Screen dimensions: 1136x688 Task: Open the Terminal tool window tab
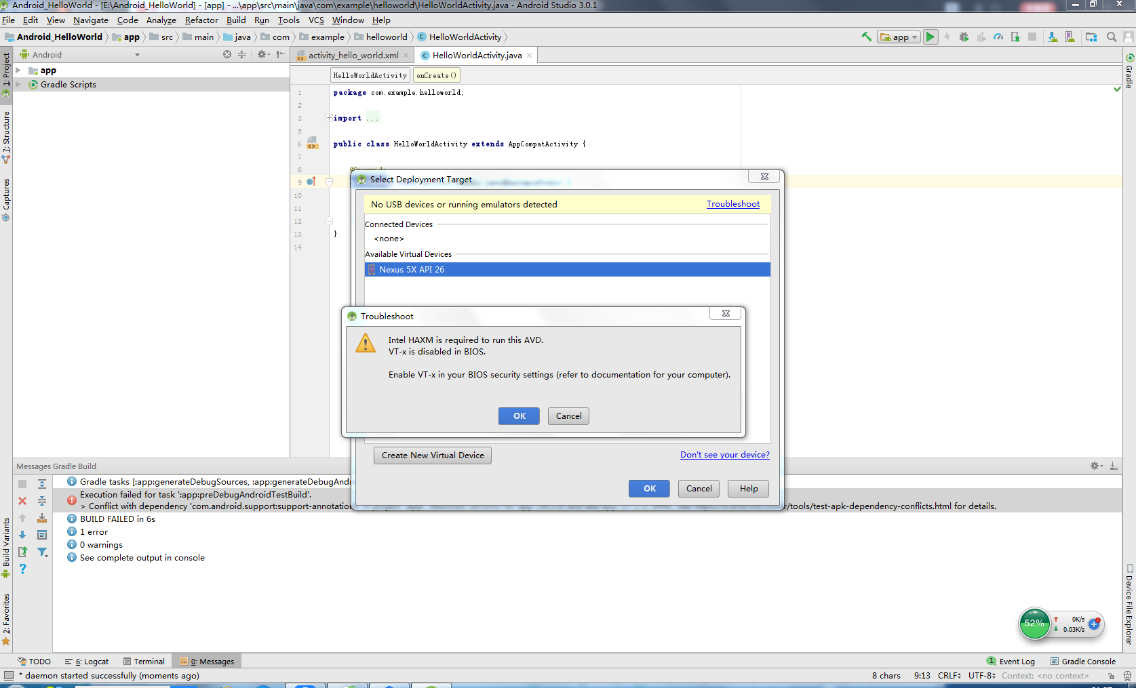click(x=144, y=662)
